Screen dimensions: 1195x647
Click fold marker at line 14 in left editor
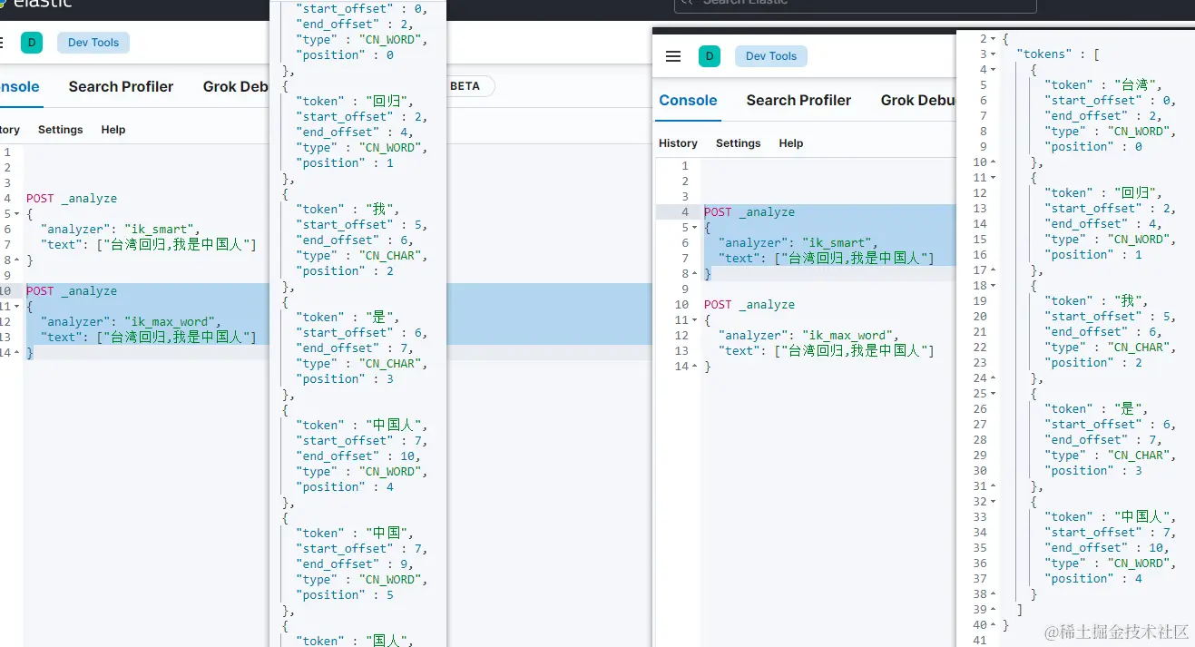pos(17,353)
